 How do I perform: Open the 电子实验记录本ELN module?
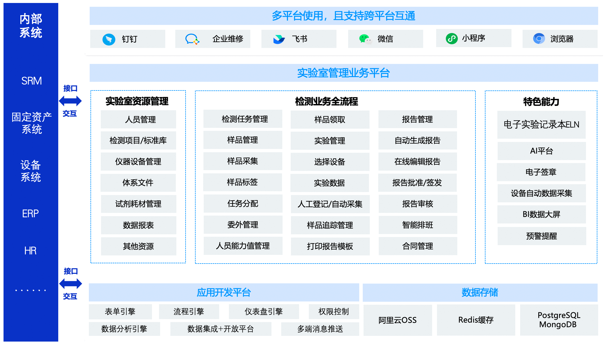click(x=541, y=125)
